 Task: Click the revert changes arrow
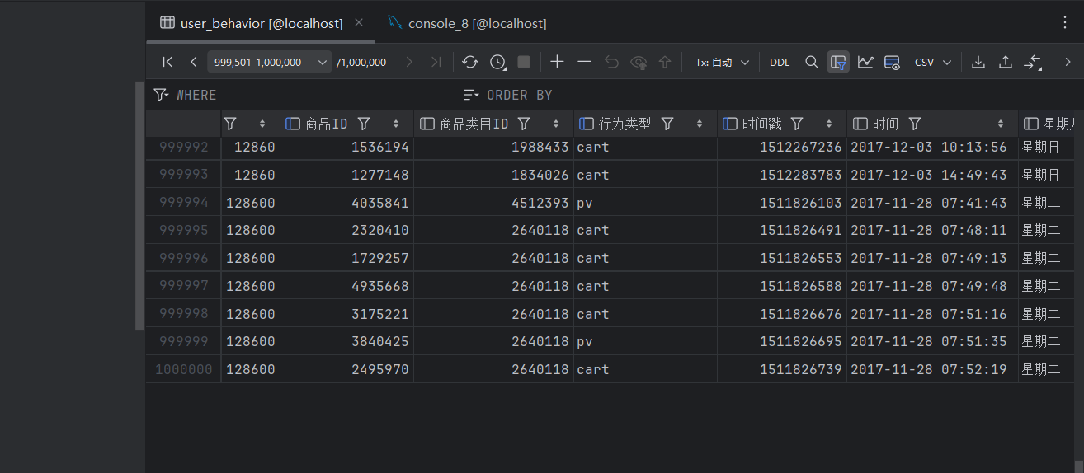pos(611,62)
